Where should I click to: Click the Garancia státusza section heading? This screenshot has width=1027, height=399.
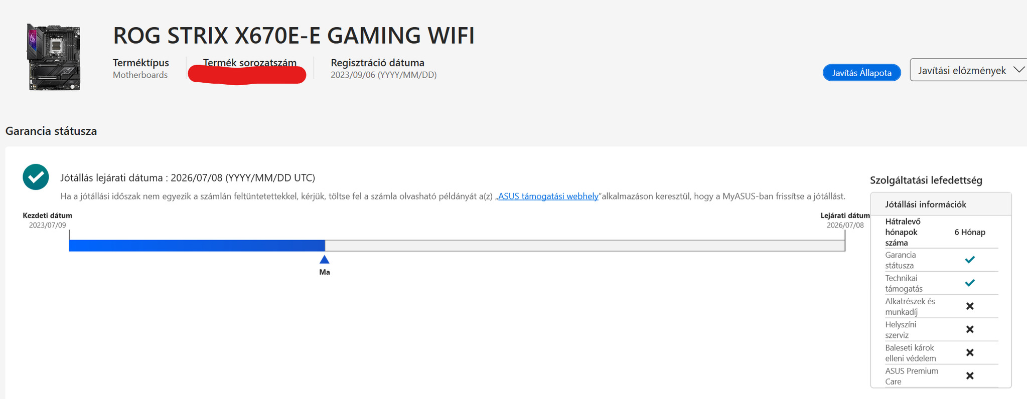point(51,131)
